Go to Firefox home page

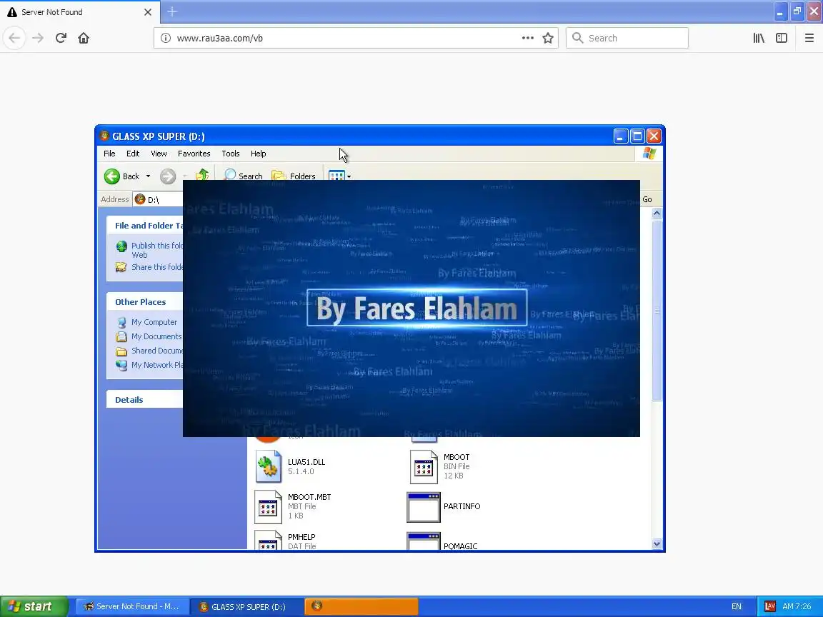pyautogui.click(x=84, y=38)
